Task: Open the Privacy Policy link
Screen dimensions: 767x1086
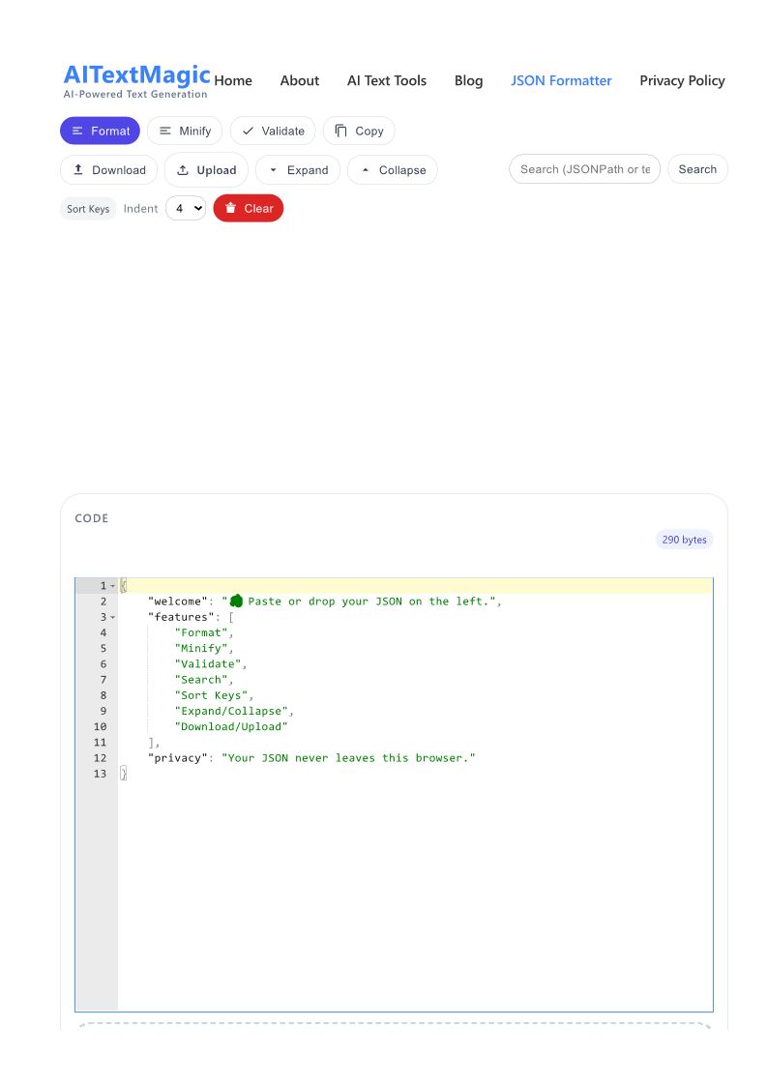Action: 682,81
